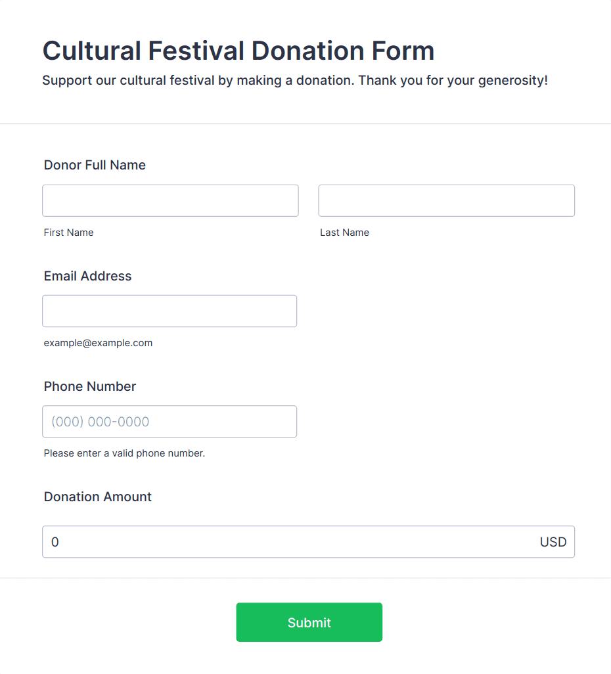This screenshot has height=674, width=611.
Task: Select the Donation Amount input box
Action: coord(289,542)
